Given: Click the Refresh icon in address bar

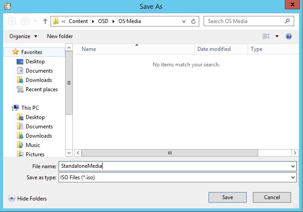Looking at the screenshot, I should click(x=194, y=21).
